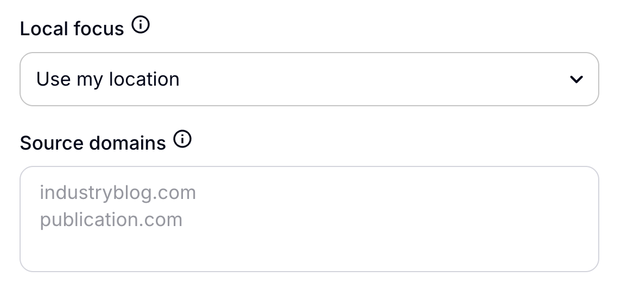Show the Local focus help tooltip icon
This screenshot has height=296, width=621.
pos(141,25)
